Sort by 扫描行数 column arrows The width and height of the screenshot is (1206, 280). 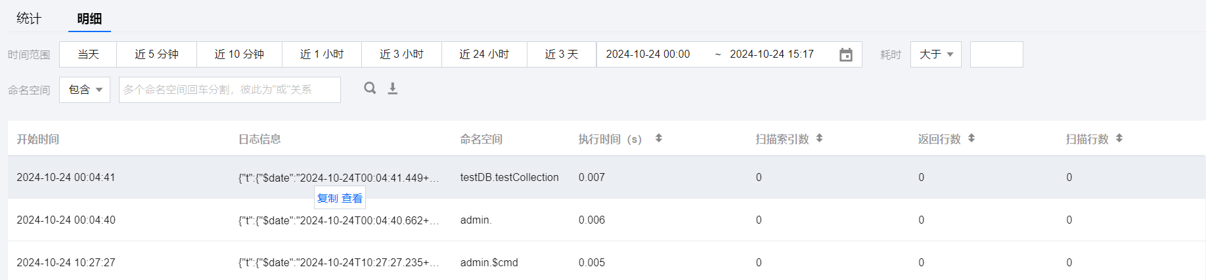1119,138
